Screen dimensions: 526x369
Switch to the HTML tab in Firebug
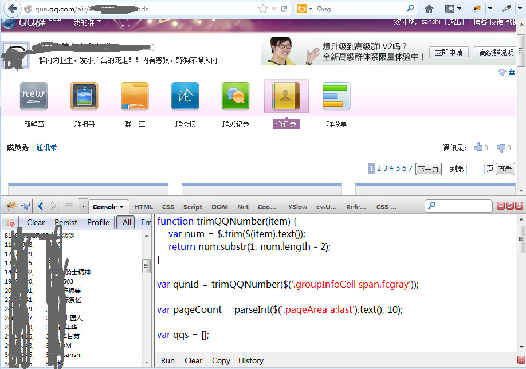pyautogui.click(x=143, y=207)
